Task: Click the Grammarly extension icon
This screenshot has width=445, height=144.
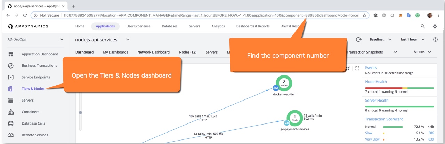Action: click(418, 15)
